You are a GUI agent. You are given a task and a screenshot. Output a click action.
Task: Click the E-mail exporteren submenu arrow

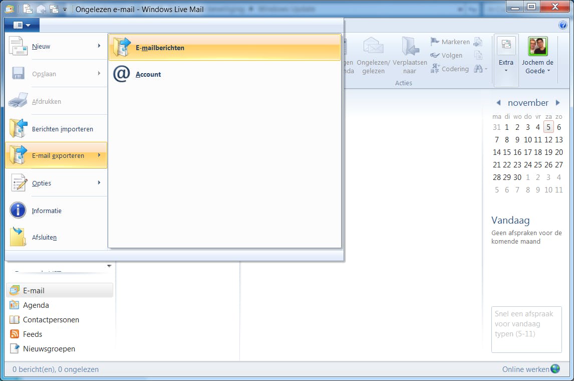99,155
